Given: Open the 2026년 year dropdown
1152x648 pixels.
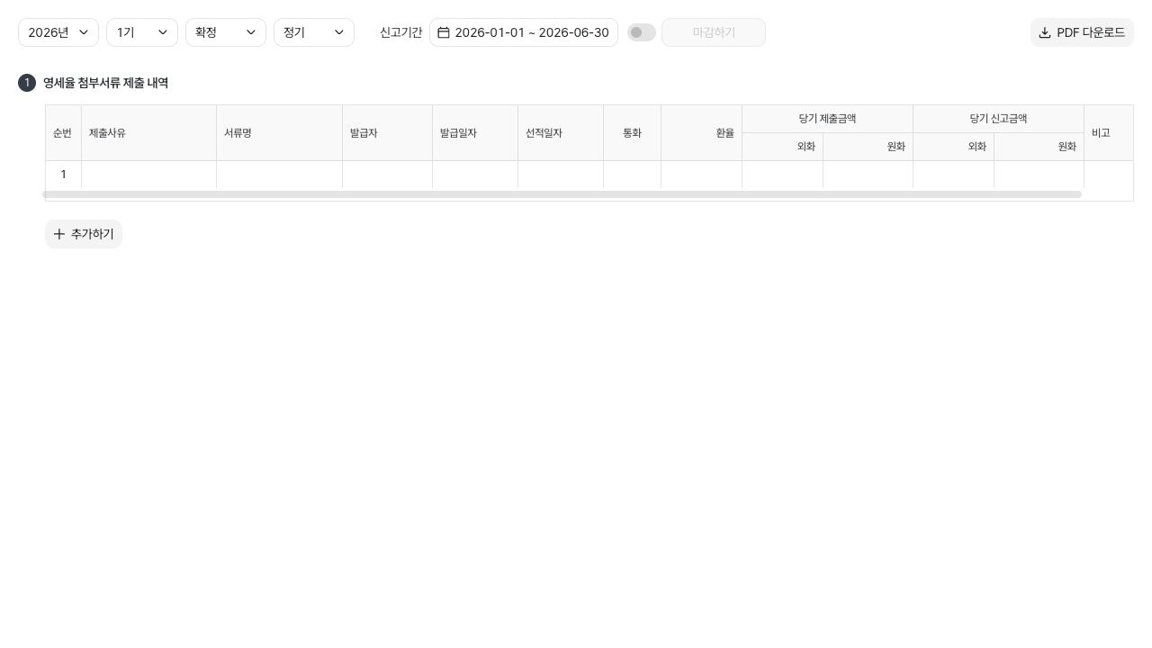Looking at the screenshot, I should 58,32.
